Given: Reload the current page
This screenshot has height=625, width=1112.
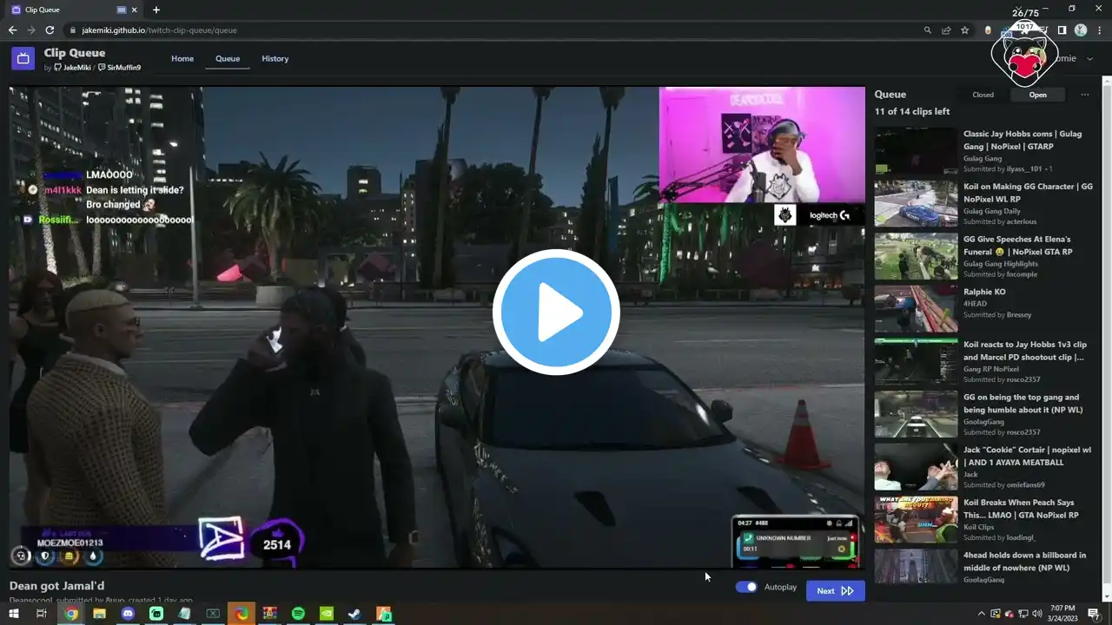Looking at the screenshot, I should (x=50, y=30).
